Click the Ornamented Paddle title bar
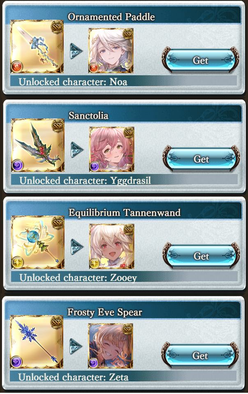Screen dimensions: 248x394 pyautogui.click(x=123, y=16)
